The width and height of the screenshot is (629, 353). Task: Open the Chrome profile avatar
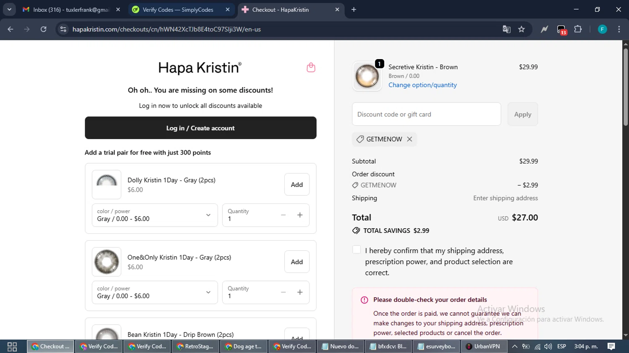(602, 29)
